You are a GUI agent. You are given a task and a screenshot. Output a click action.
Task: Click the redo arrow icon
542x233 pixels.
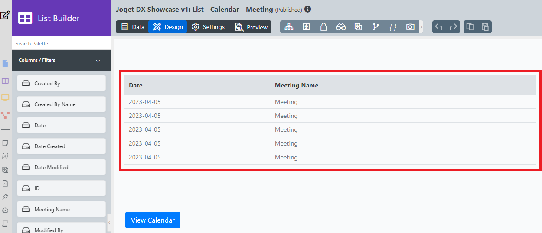click(x=453, y=27)
